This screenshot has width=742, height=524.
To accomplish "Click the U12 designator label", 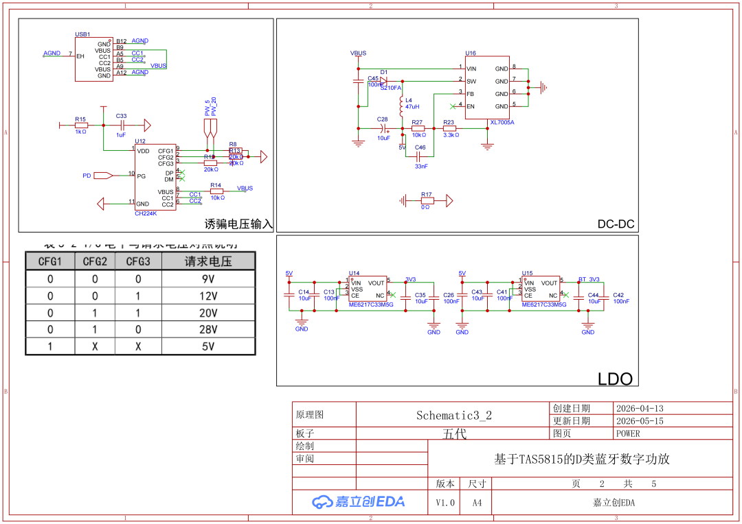I will (140, 141).
